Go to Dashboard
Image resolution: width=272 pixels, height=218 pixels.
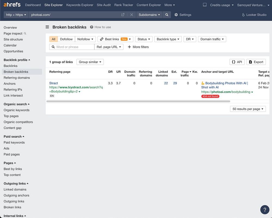[33, 5]
